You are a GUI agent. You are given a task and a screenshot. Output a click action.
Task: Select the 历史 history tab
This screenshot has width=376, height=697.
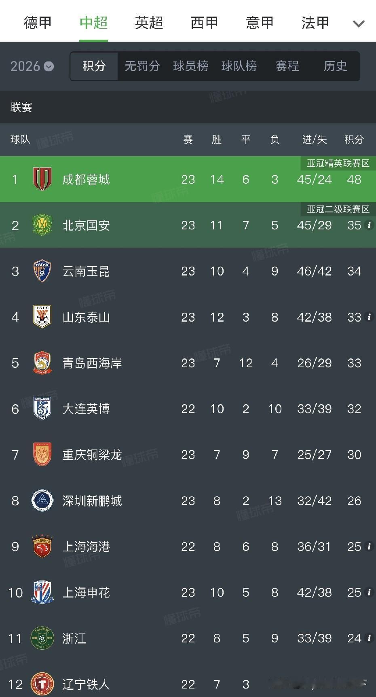(336, 66)
